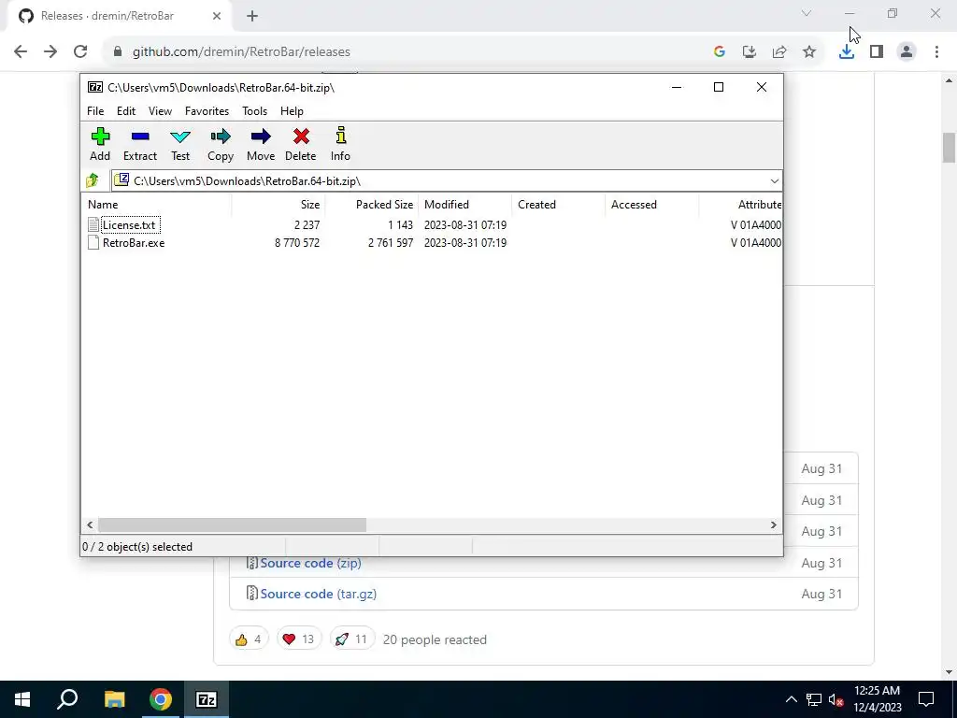Click the Chrome address bar URL
Viewport: 957px width, 718px height.
[x=242, y=52]
